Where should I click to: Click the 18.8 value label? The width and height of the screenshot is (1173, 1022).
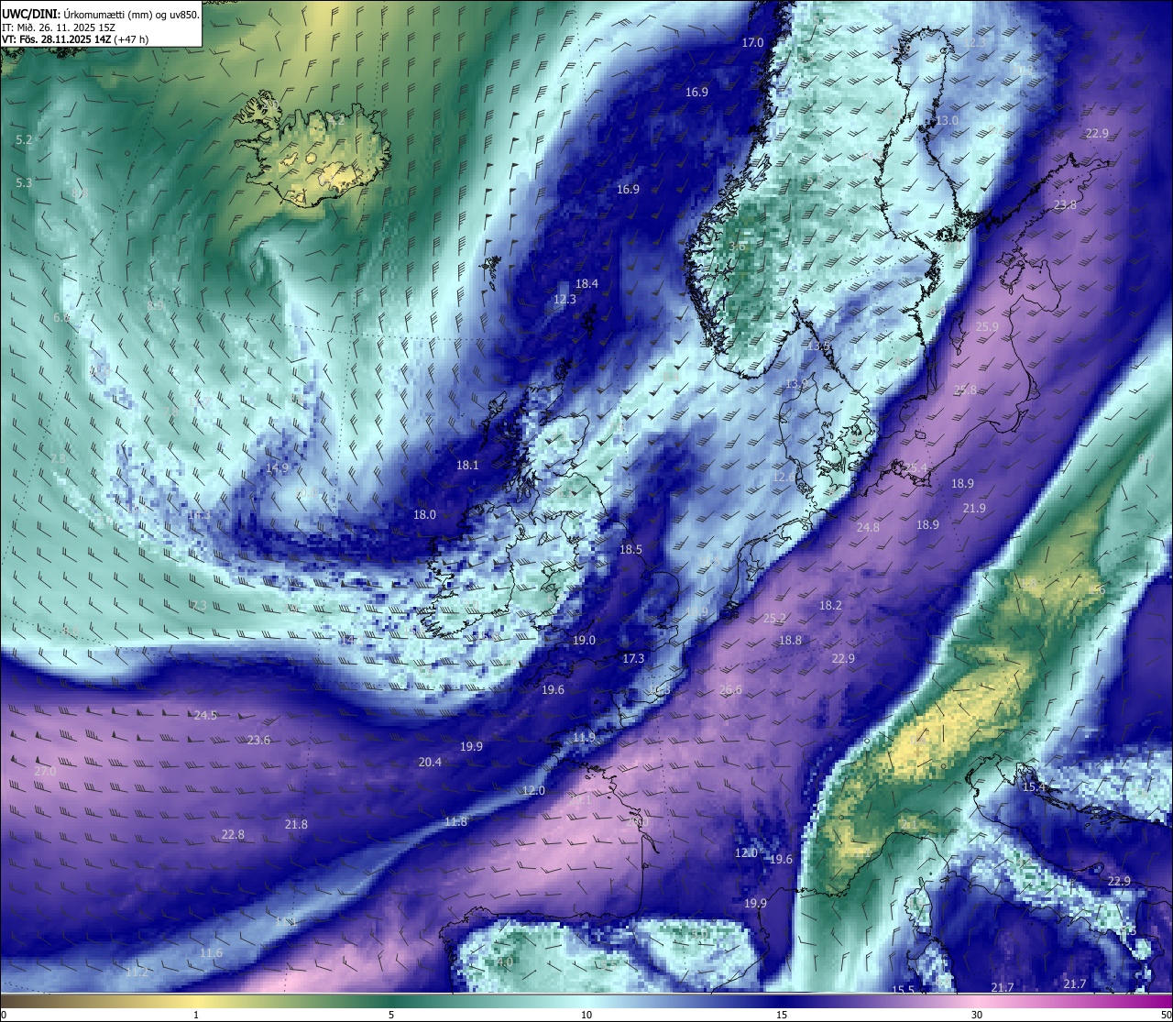coord(790,640)
